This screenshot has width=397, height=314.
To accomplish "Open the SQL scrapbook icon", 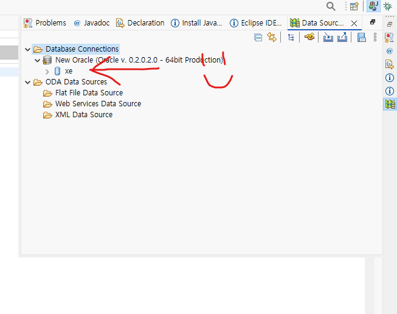I will [x=361, y=37].
